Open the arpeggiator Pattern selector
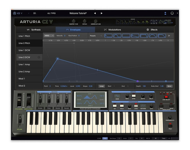190x150 pixels. coord(143,105)
